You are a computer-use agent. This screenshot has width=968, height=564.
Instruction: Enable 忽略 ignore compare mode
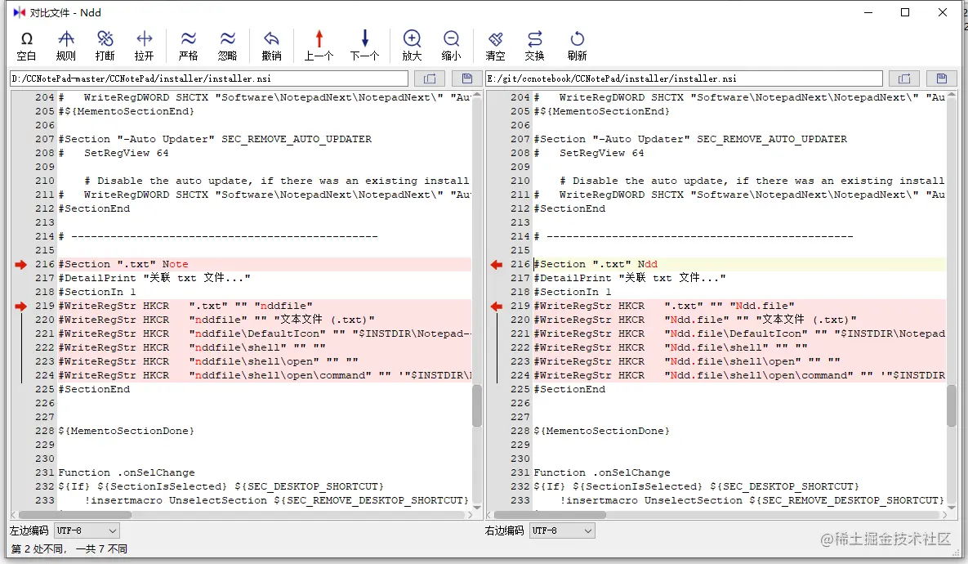click(x=228, y=46)
